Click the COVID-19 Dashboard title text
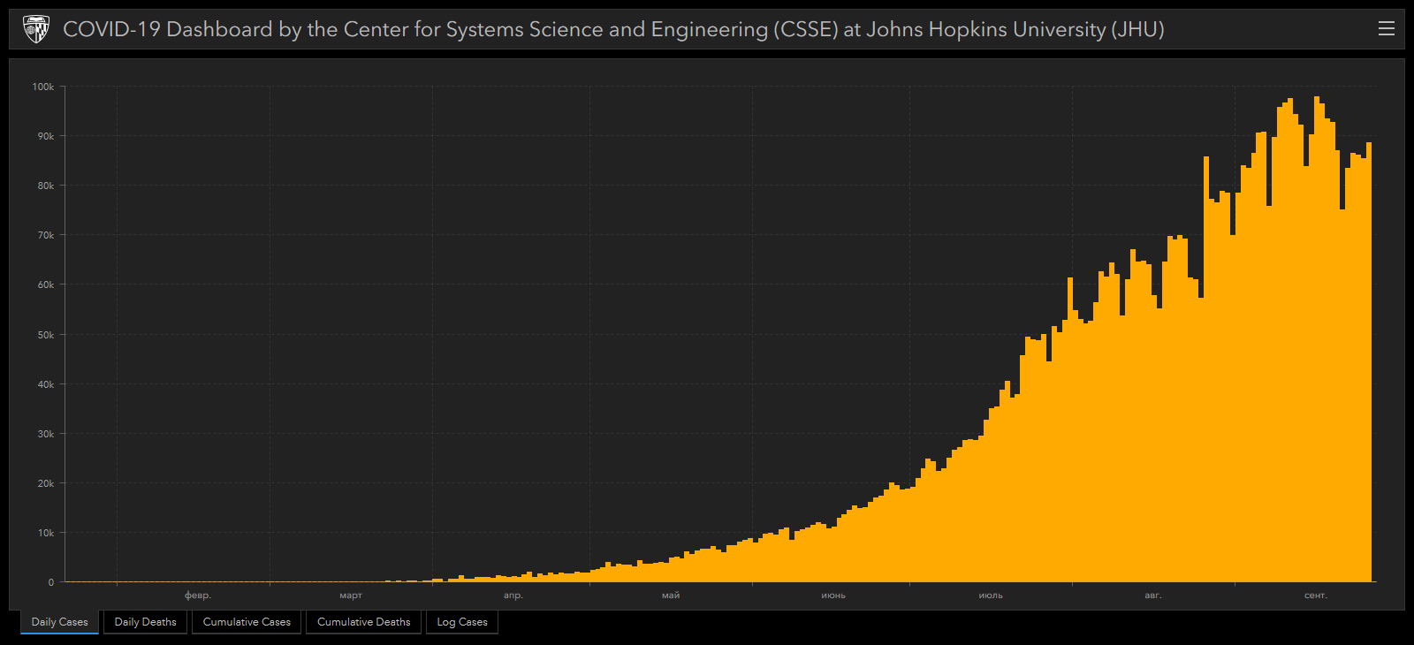The image size is (1414, 645). [613, 29]
